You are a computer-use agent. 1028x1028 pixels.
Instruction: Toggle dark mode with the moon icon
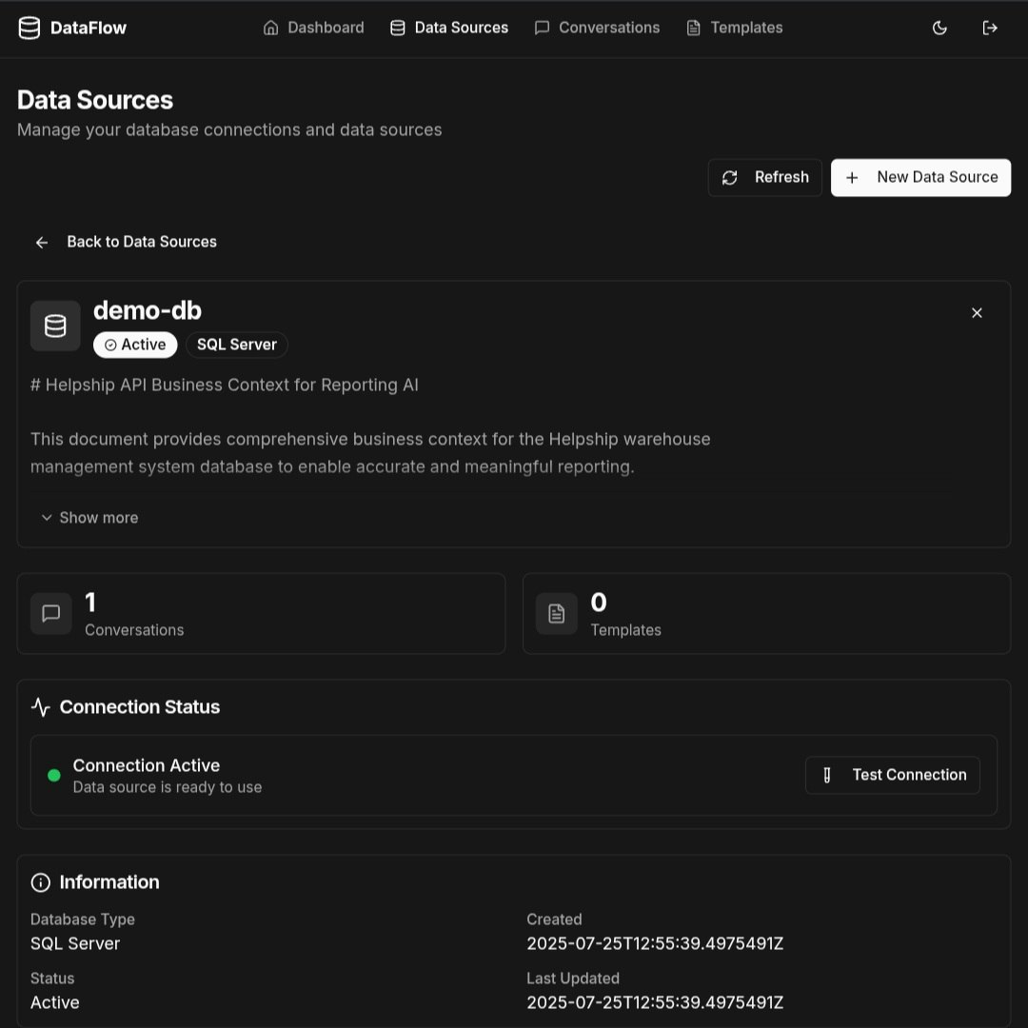[x=939, y=28]
